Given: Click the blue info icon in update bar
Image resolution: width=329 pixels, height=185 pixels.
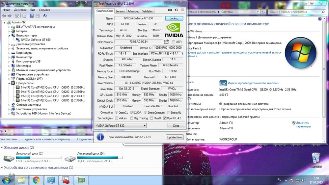Looking at the screenshot, I should [x=100, y=137].
